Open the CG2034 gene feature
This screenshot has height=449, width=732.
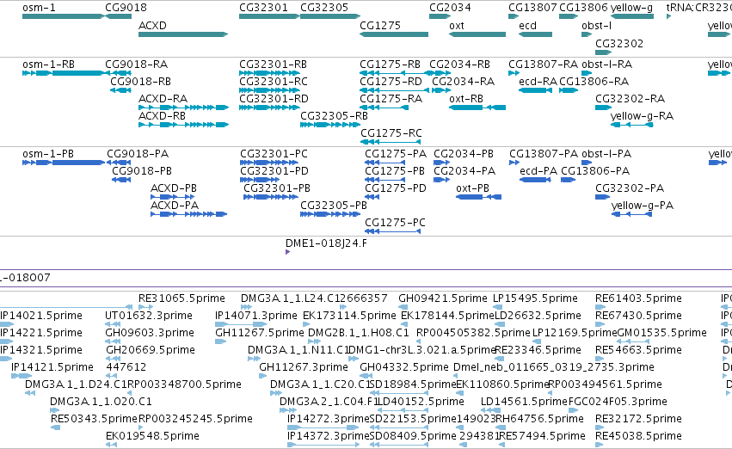pyautogui.click(x=440, y=16)
